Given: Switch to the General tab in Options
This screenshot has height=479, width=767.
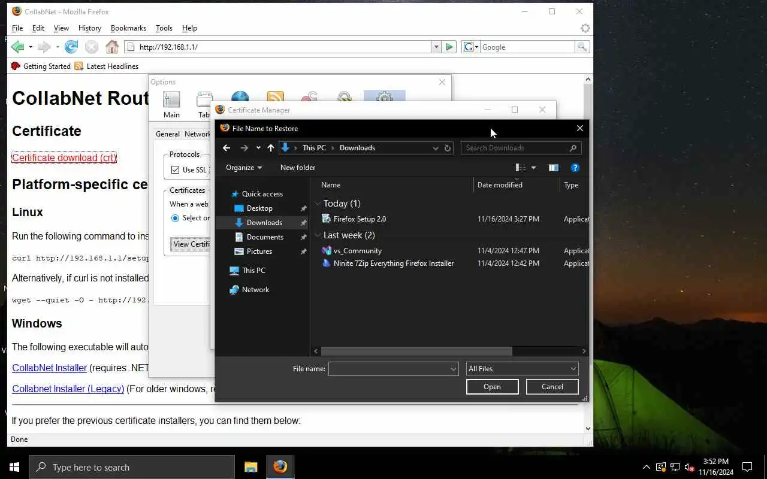Looking at the screenshot, I should (168, 134).
